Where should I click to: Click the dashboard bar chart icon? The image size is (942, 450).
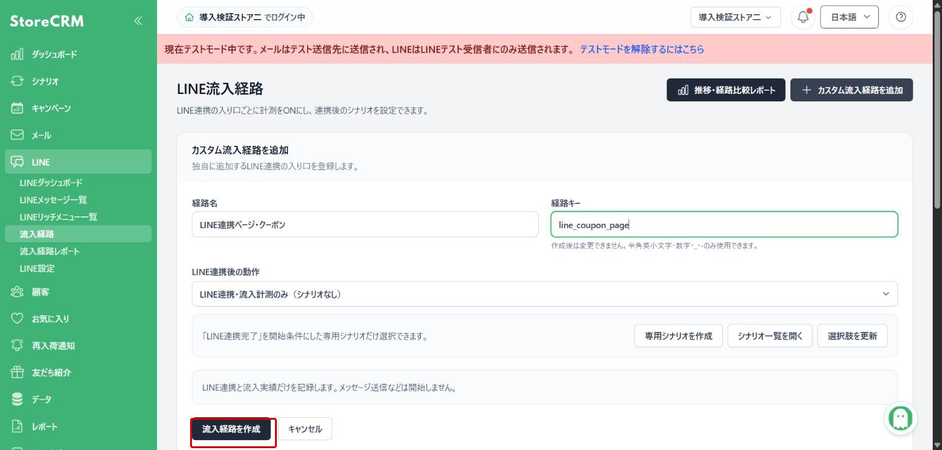tap(17, 54)
